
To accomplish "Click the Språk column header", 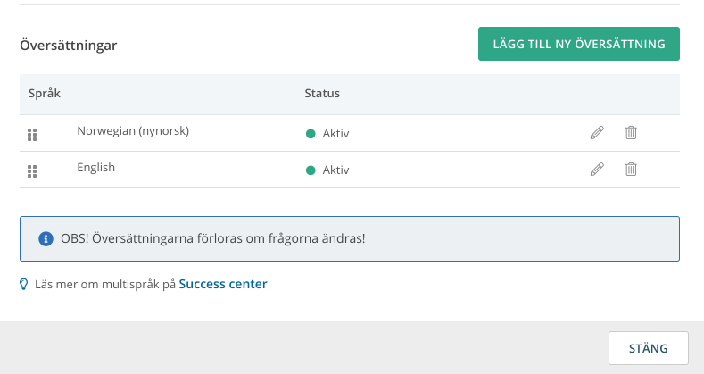I will (x=45, y=94).
